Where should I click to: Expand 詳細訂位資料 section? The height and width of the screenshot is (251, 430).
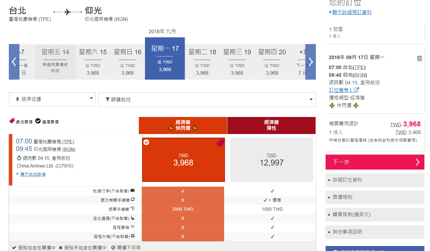[375, 180]
